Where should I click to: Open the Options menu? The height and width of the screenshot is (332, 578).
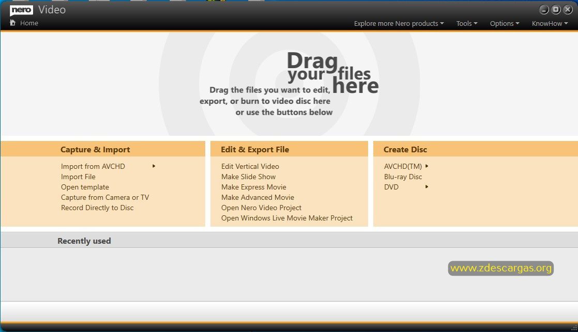[x=505, y=24]
